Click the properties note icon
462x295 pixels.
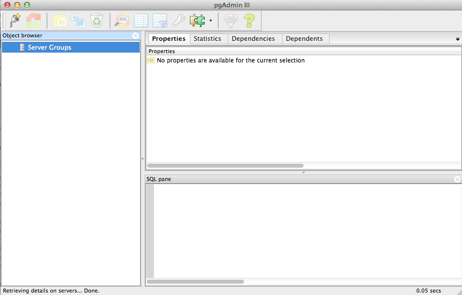(x=151, y=60)
